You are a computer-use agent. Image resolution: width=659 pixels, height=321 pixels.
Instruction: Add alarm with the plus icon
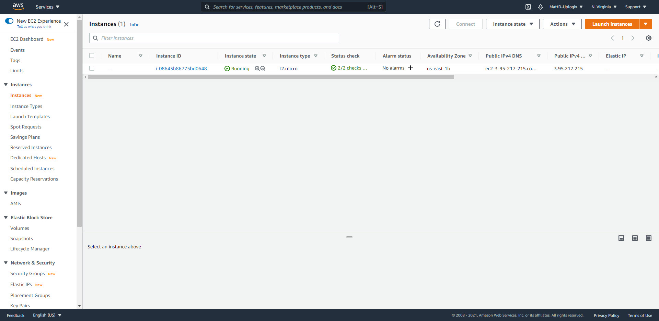411,68
